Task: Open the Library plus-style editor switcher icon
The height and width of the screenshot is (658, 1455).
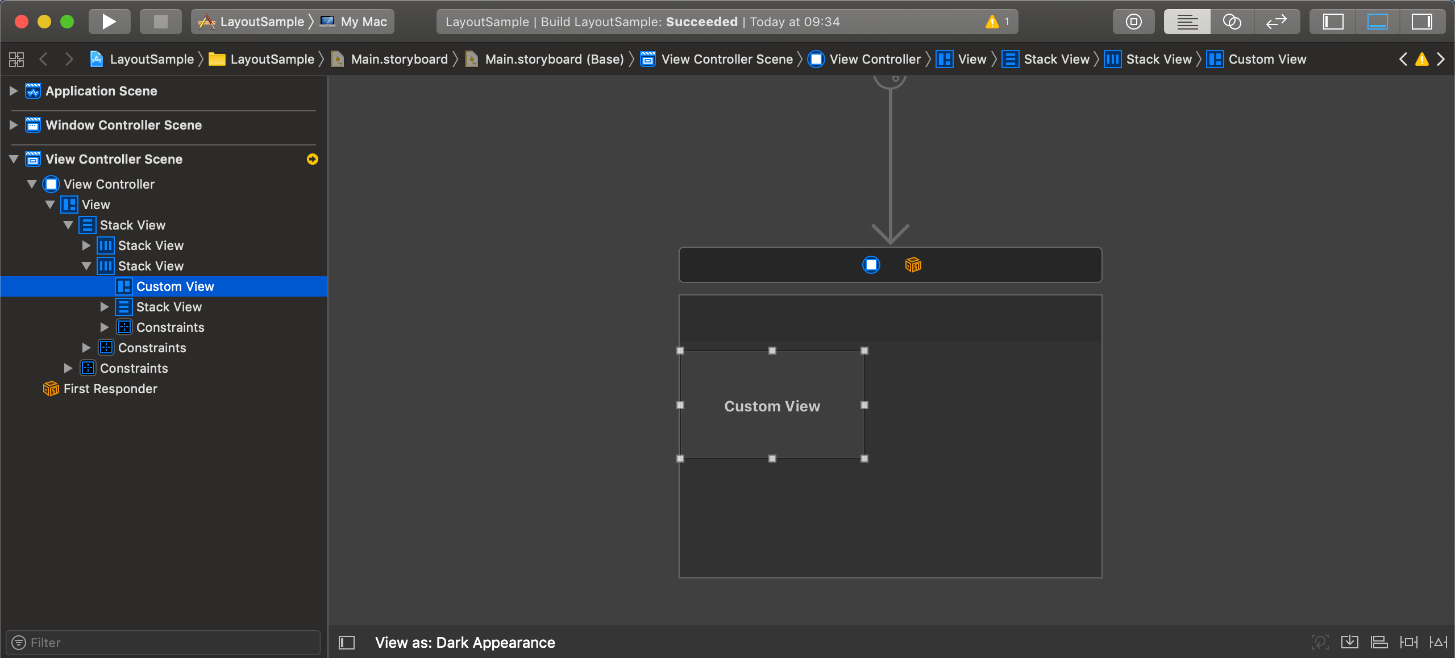Action: (x=1133, y=22)
